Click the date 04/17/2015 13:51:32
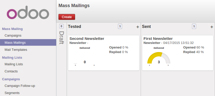The width and height of the screenshot is (215, 96). [x=178, y=43]
